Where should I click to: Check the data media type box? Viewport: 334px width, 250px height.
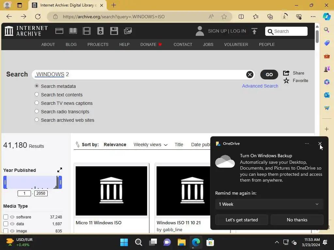tap(6, 224)
